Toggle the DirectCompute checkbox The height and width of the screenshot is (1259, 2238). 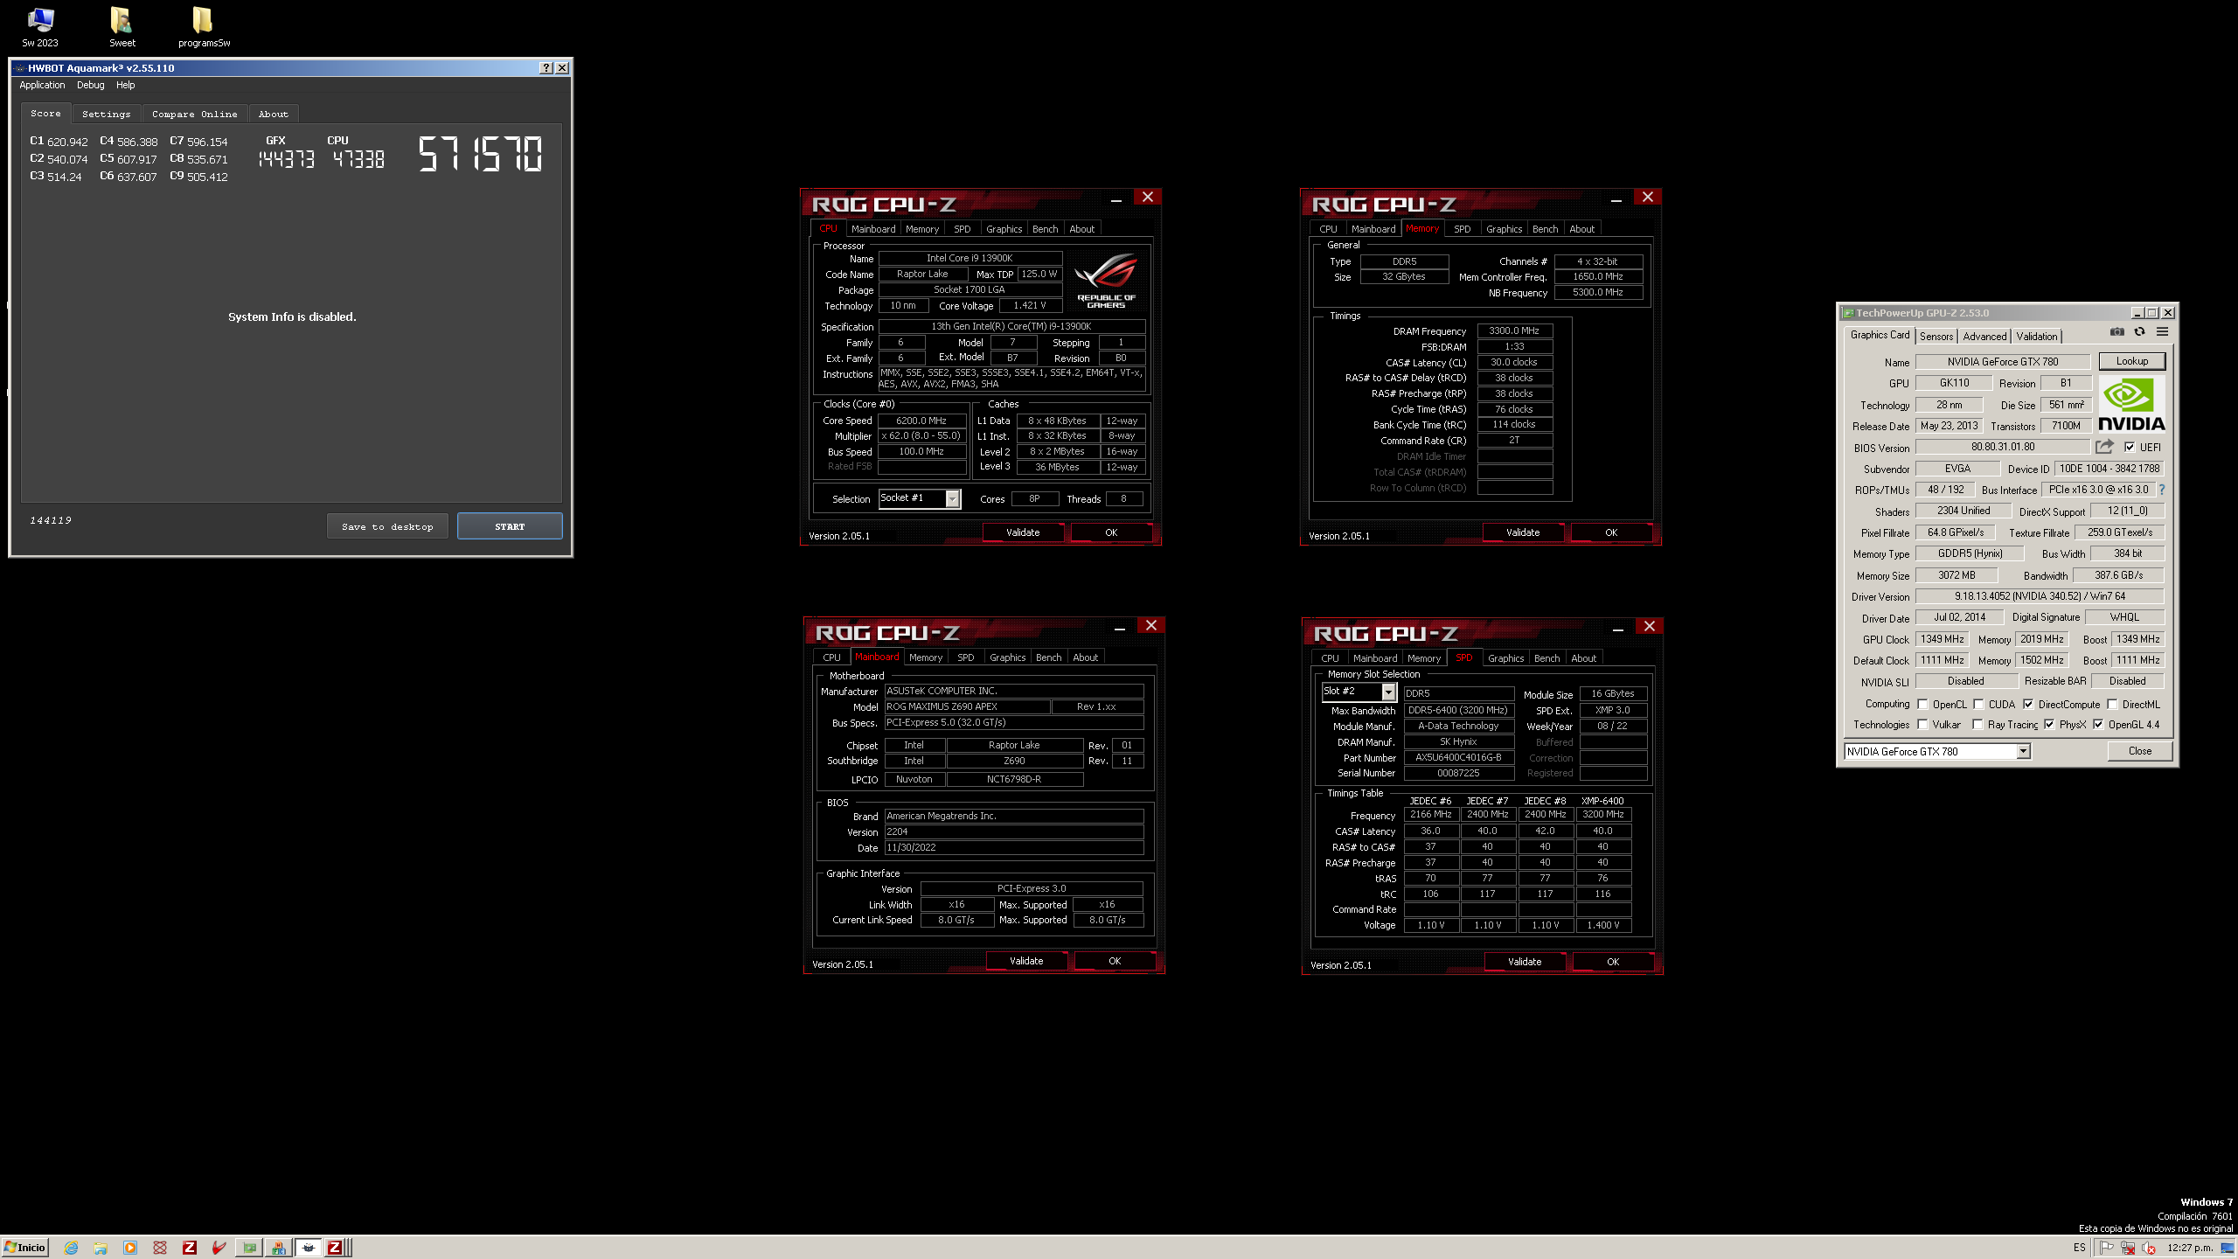[x=2028, y=704]
